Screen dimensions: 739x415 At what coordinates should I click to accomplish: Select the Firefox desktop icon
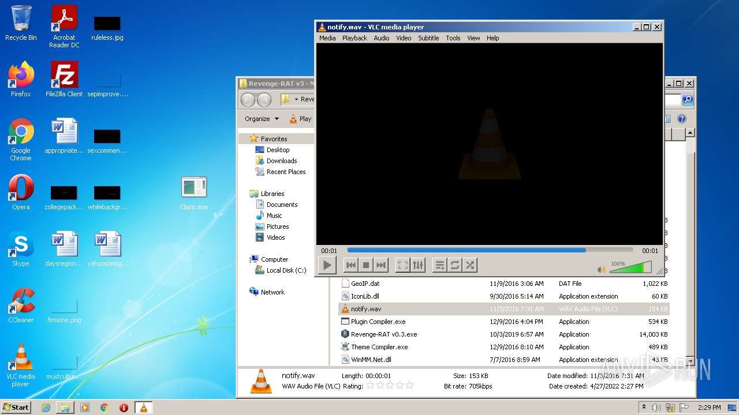[21, 80]
